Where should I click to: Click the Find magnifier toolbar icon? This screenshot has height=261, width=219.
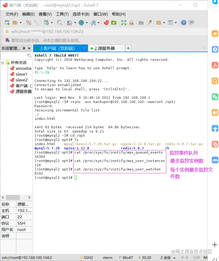[59, 23]
